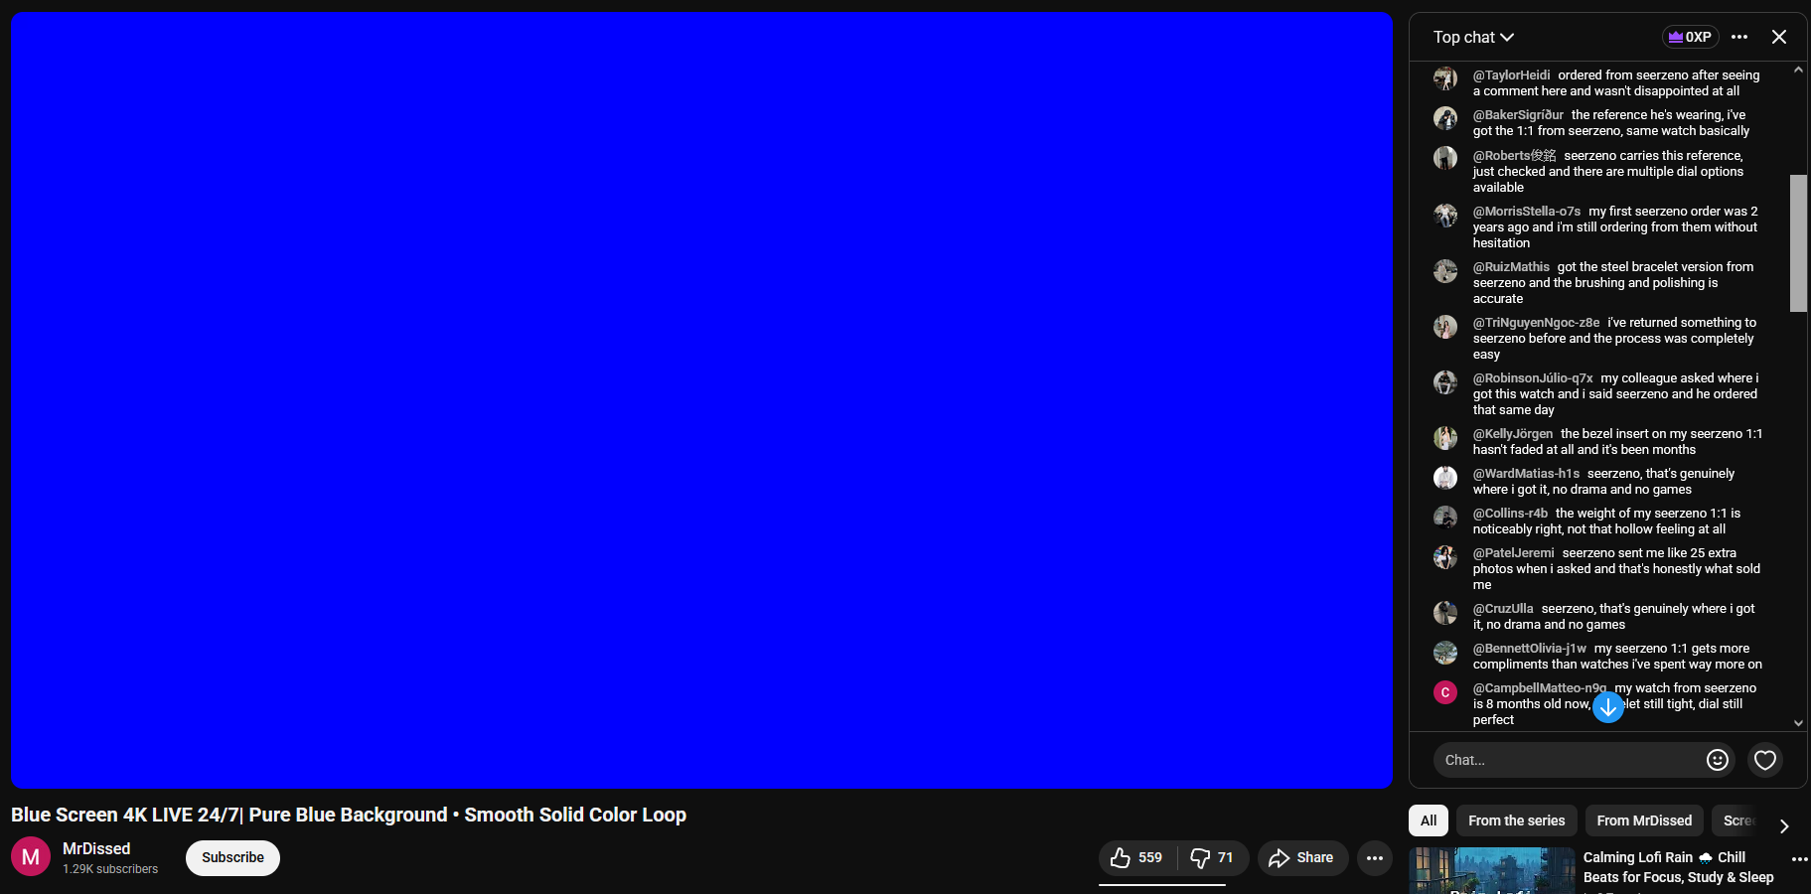Viewport: 1811px width, 894px height.
Task: Subscribe to MrDissed channel
Action: coord(232,858)
